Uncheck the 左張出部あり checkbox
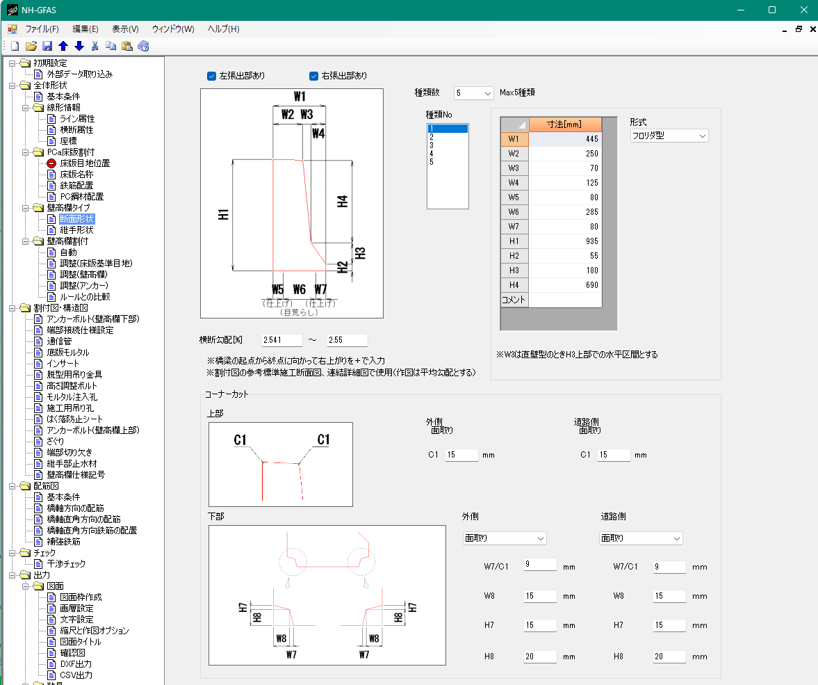The image size is (818, 685). click(212, 76)
